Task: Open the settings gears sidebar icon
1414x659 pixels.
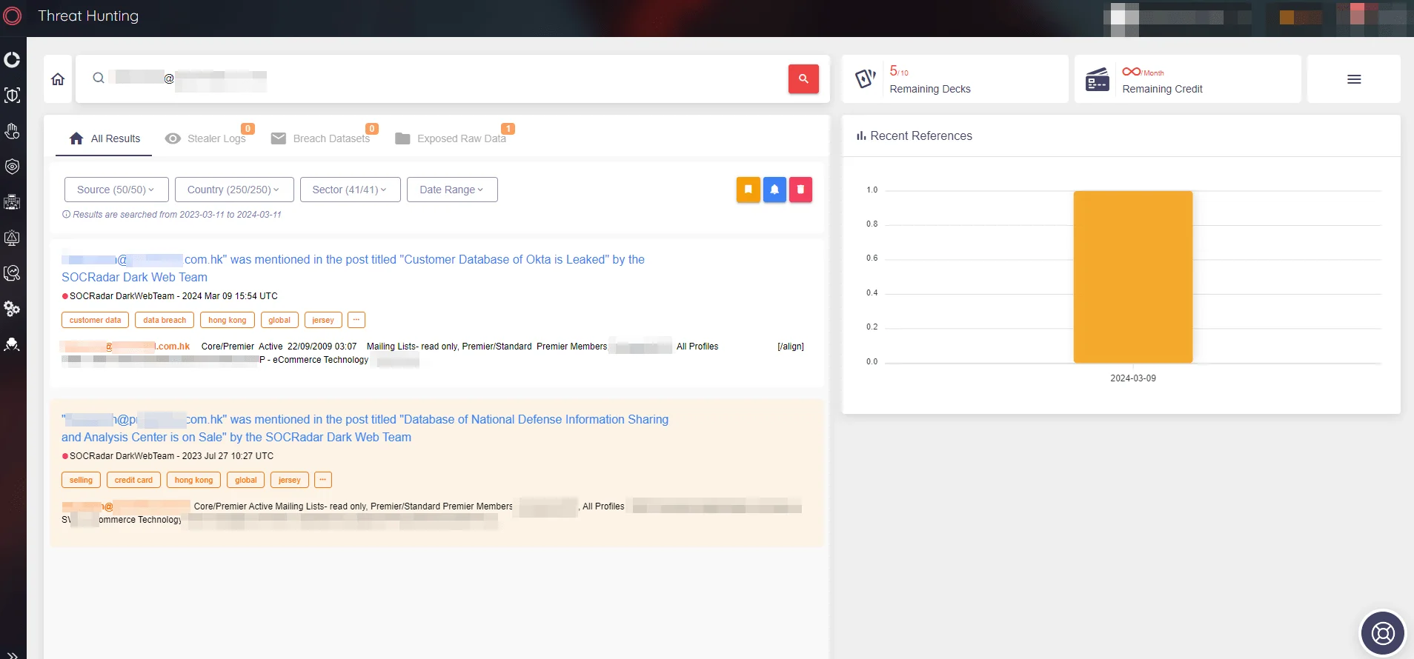Action: tap(12, 309)
